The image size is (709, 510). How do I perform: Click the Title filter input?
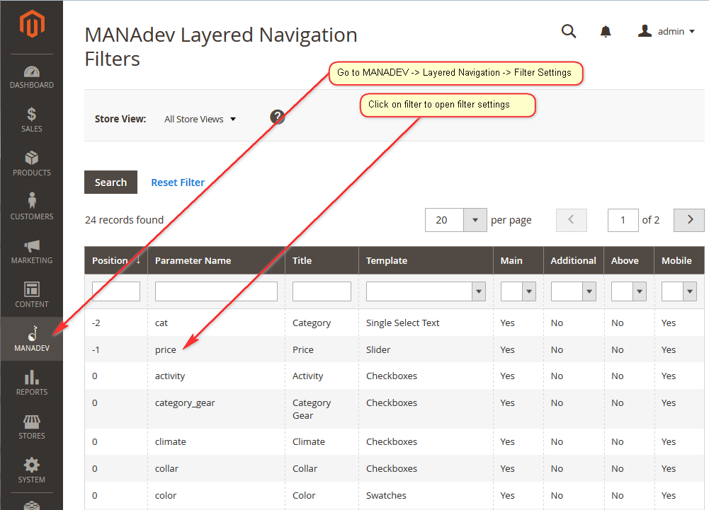tap(322, 291)
